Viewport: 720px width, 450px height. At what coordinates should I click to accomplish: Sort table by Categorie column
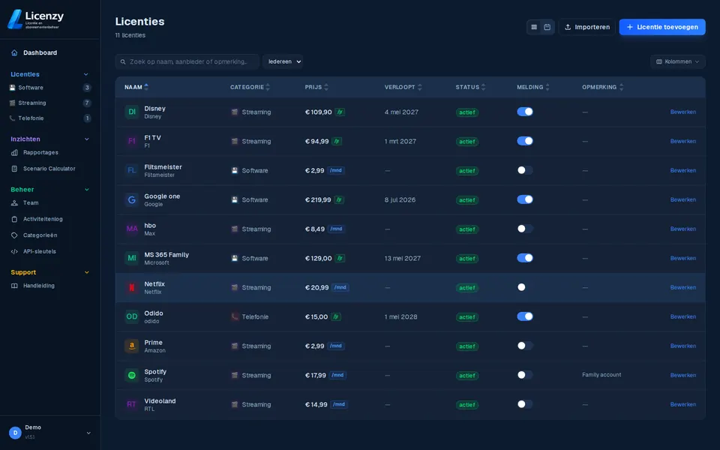(250, 87)
